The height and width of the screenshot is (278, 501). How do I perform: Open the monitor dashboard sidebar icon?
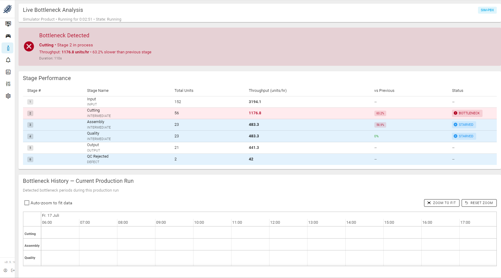pos(8,24)
